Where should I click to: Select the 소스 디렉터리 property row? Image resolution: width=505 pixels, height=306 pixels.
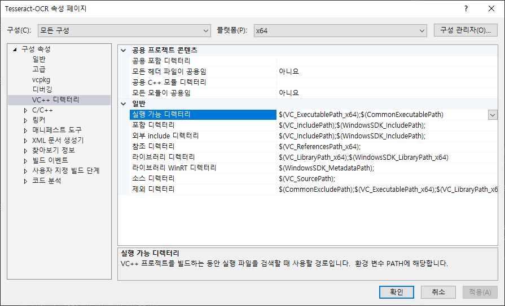[203, 178]
